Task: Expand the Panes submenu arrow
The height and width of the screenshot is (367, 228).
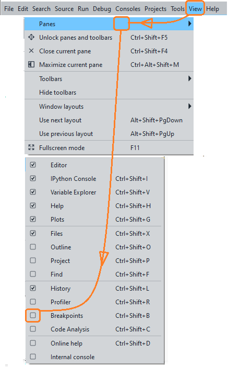Action: (190, 24)
